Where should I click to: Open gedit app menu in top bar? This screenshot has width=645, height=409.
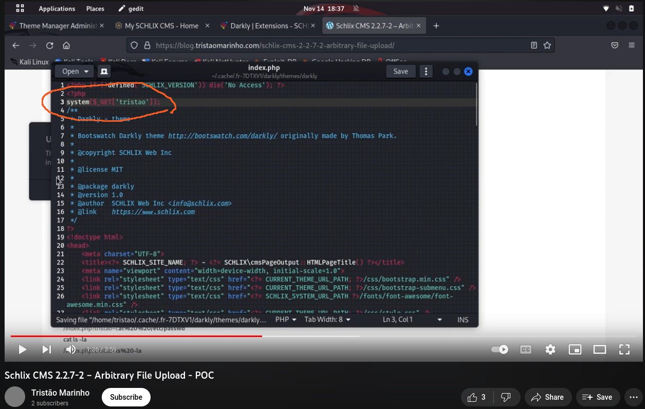[x=131, y=9]
